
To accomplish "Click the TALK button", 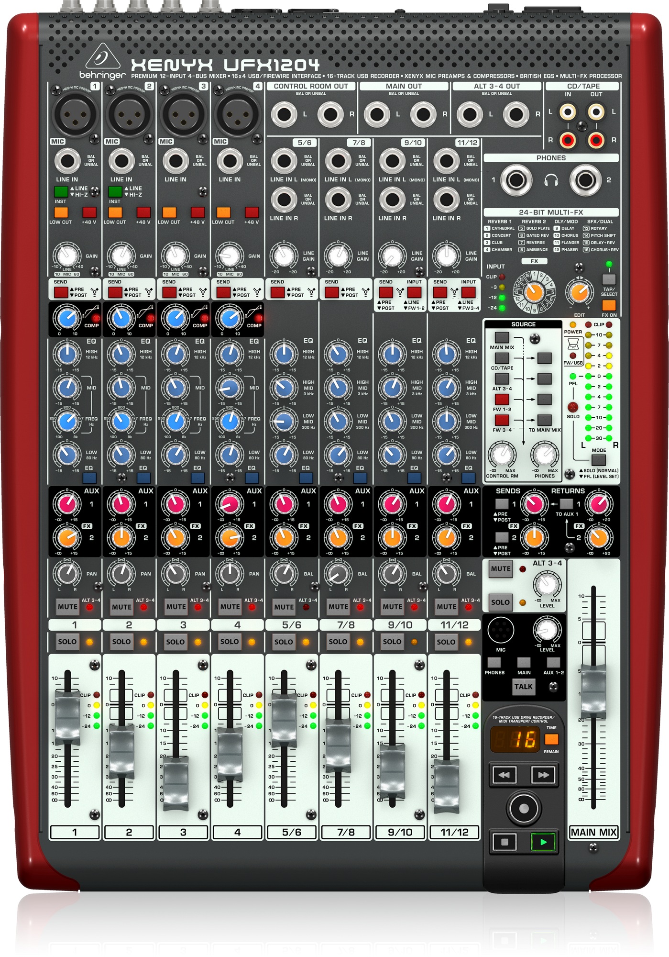I will point(523,687).
